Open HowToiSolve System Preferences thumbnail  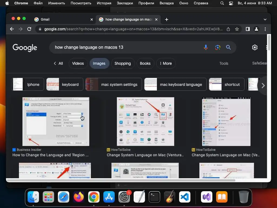[x=145, y=122]
